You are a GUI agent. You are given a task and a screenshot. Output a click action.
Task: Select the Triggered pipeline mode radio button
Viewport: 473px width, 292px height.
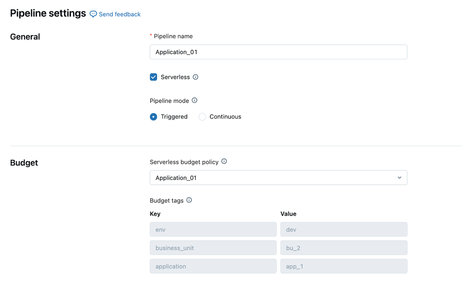(x=153, y=117)
